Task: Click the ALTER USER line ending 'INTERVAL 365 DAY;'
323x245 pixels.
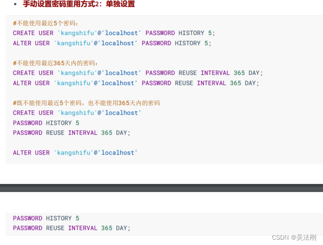Action: [136, 83]
